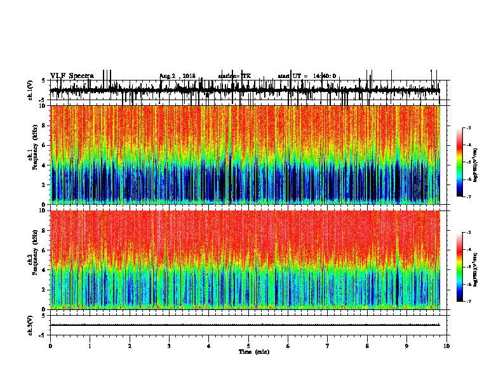Click the log(PSD) label beside ch.1 color bar

click(476, 165)
